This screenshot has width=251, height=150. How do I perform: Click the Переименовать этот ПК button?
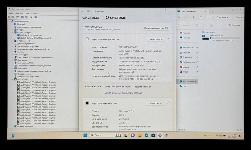156,28
